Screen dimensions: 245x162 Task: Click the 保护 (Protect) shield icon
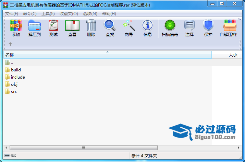(x=208, y=25)
